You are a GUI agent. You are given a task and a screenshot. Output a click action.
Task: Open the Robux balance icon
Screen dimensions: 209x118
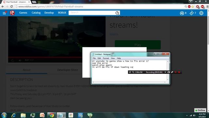pos(182,13)
